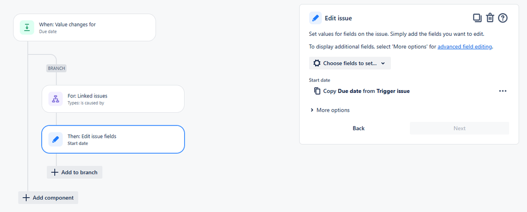Open the Choose fields to set dropdown

(x=350, y=63)
